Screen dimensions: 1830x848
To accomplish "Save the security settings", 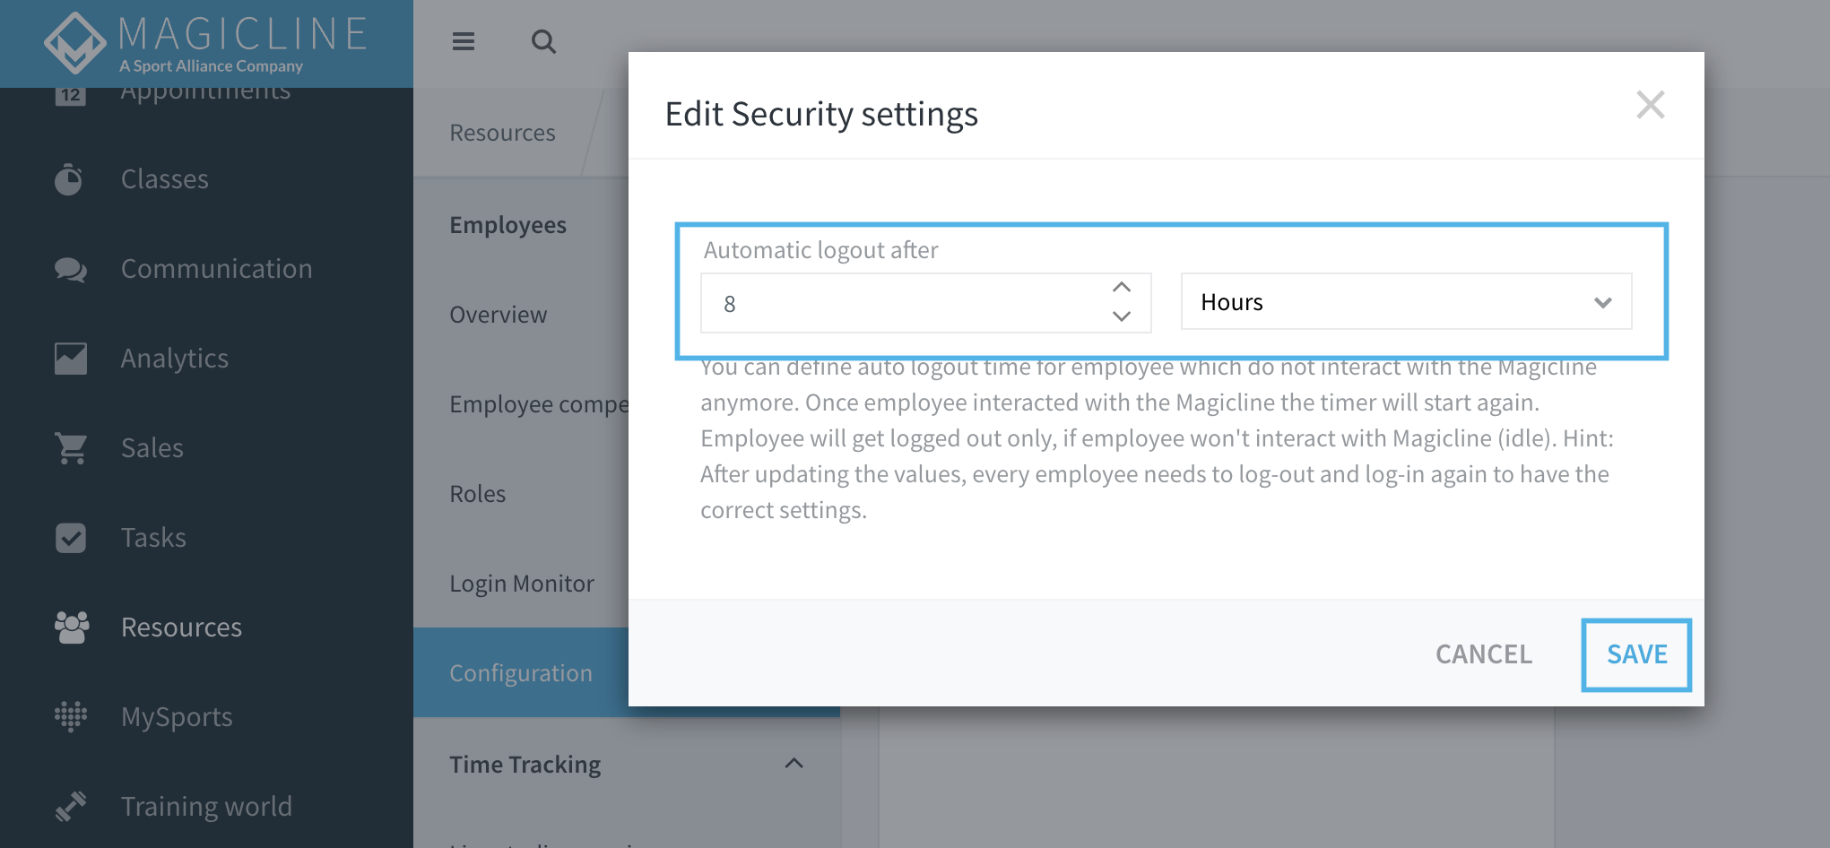I will coord(1636,654).
